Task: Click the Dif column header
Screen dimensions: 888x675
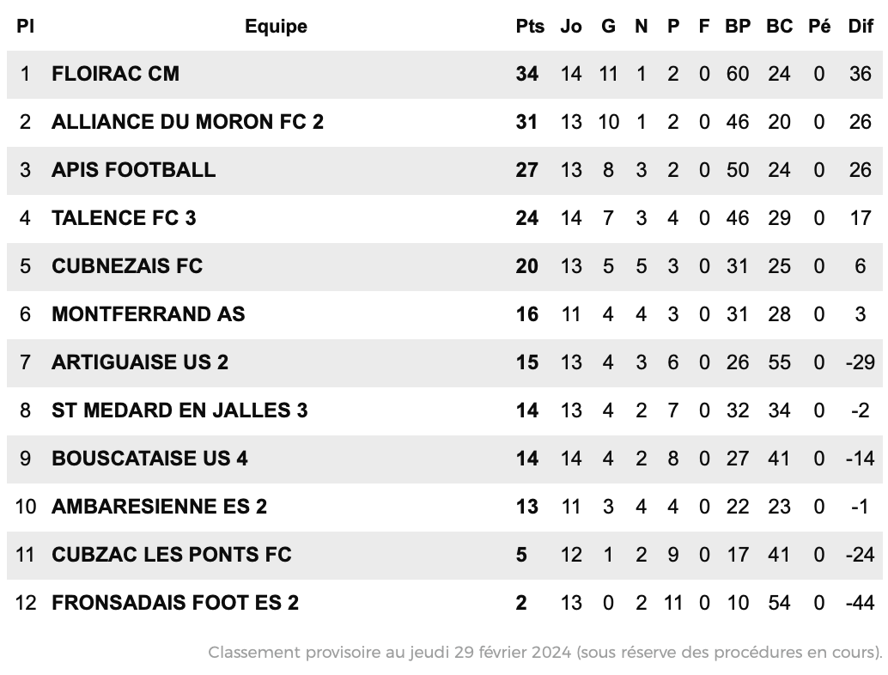Action: (861, 26)
